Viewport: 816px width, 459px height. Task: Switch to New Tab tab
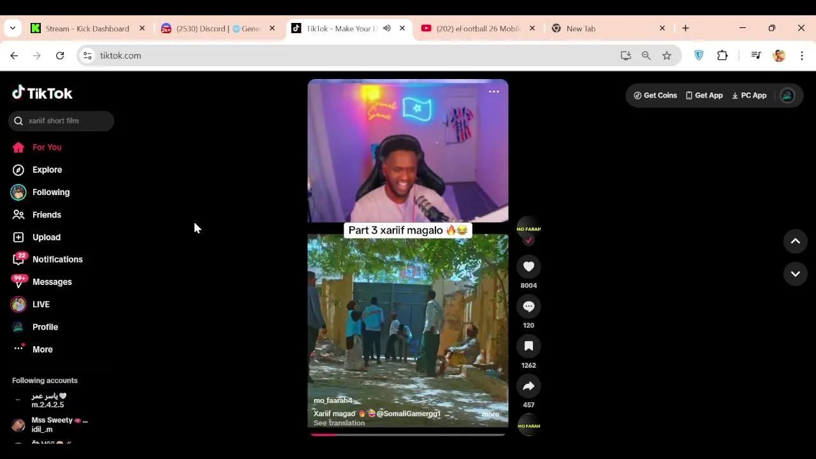[609, 29]
